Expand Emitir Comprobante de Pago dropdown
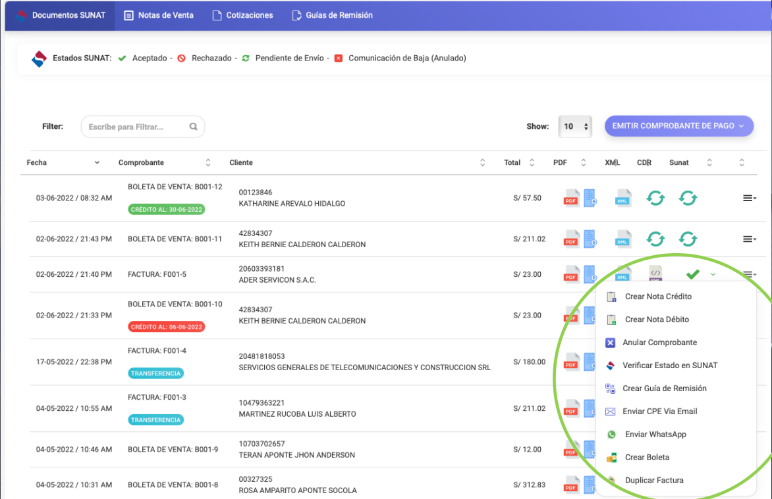Viewport: 772px width, 499px height. 678,126
